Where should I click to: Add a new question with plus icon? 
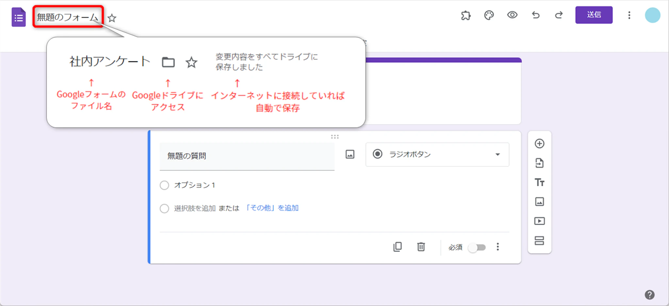[539, 144]
